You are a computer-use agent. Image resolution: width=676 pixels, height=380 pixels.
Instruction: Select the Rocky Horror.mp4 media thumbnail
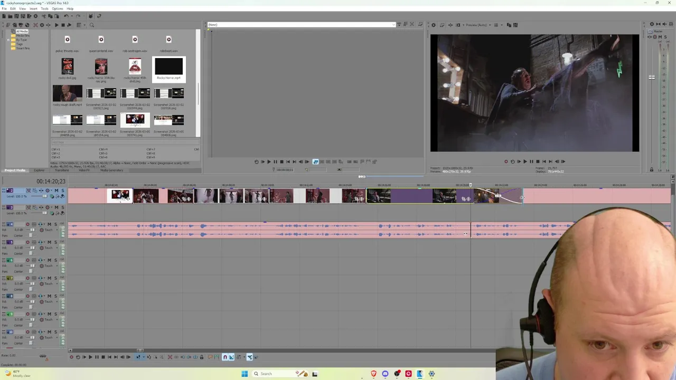pyautogui.click(x=168, y=69)
